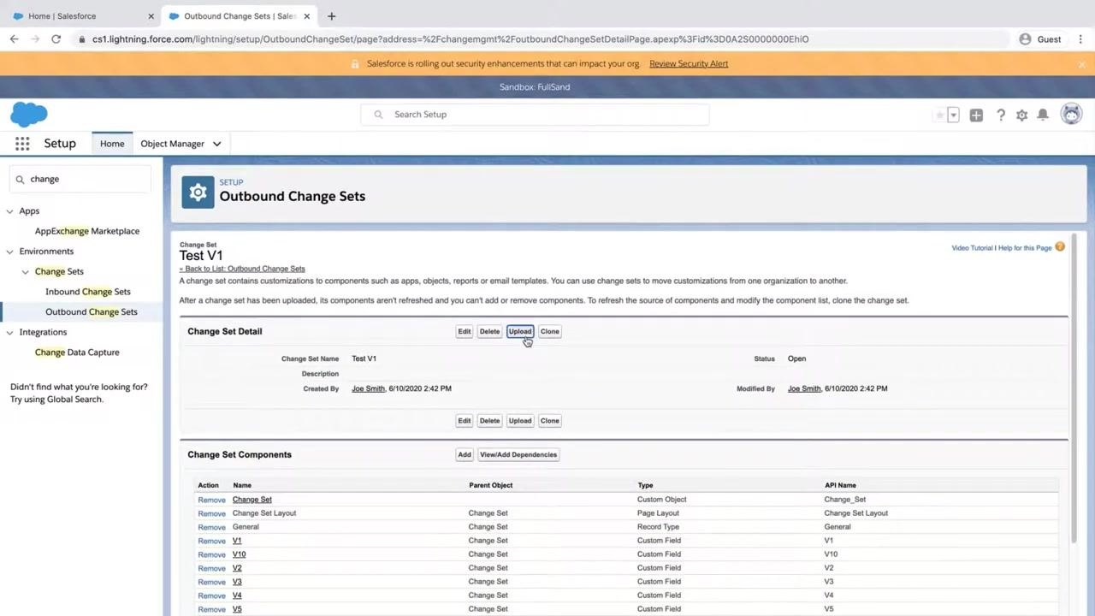The width and height of the screenshot is (1095, 616).
Task: Close the Home Salesforce browser tab
Action: click(151, 16)
